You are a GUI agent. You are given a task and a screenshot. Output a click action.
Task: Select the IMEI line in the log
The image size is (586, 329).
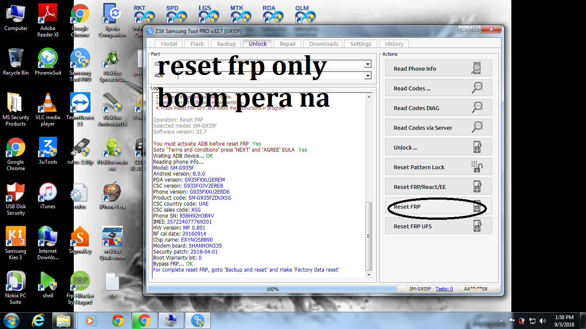182,222
